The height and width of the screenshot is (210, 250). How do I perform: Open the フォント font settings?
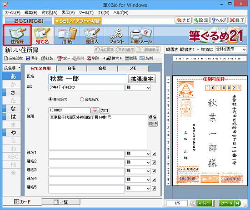pos(116,35)
